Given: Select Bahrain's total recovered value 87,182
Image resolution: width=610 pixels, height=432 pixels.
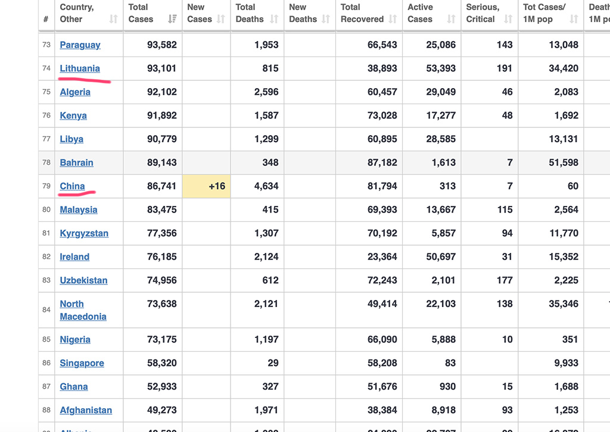Looking at the screenshot, I should (x=382, y=162).
